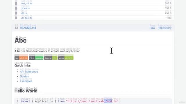Click the ci passing badge

click(x=36, y=58)
